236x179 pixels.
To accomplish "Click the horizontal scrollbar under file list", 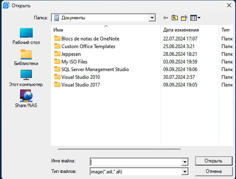I will point(119,149).
